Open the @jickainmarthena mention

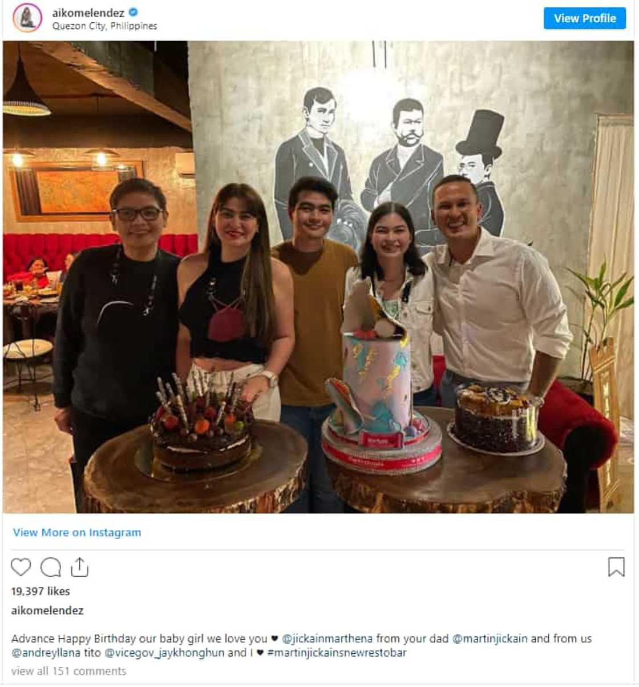(x=327, y=638)
